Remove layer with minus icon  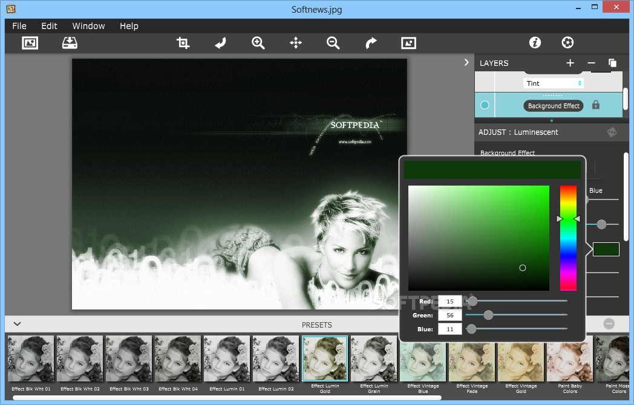click(x=591, y=63)
